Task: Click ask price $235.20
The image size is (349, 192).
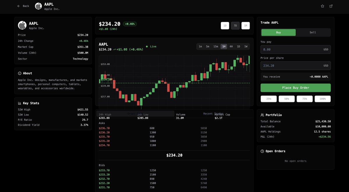Action: click(x=104, y=141)
